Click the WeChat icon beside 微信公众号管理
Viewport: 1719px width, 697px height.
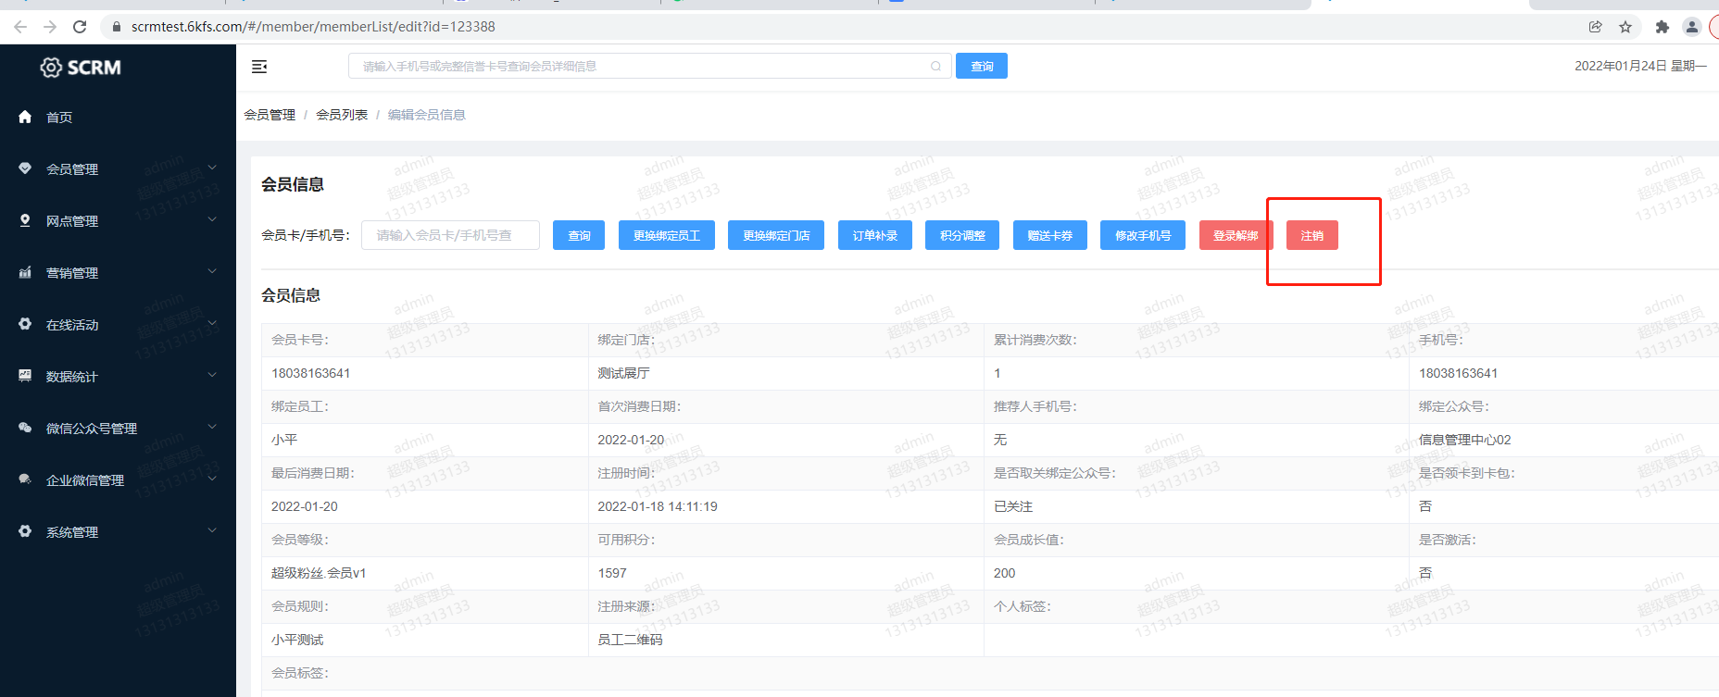[25, 428]
